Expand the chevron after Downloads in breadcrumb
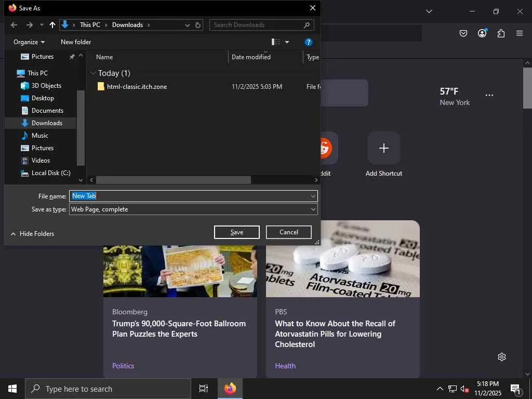This screenshot has width=532, height=399. (149, 25)
